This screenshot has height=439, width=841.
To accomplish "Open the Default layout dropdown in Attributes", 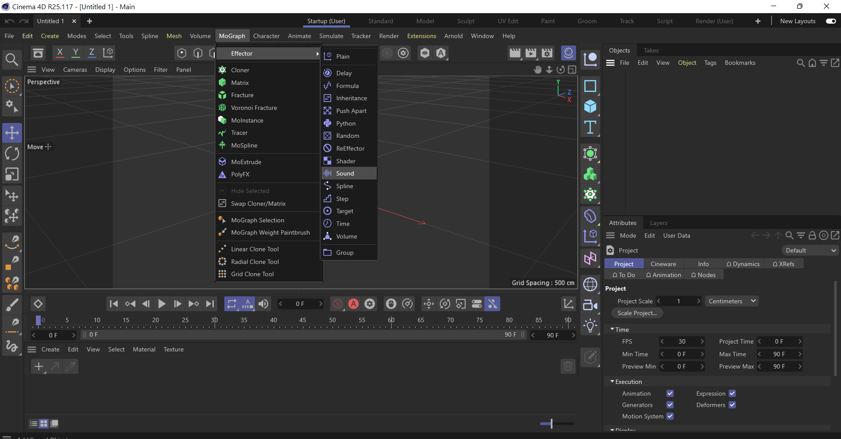I will [x=810, y=250].
